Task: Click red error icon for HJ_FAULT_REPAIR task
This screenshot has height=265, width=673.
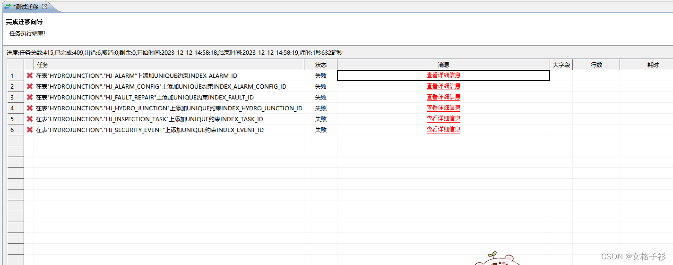Action: [30, 97]
